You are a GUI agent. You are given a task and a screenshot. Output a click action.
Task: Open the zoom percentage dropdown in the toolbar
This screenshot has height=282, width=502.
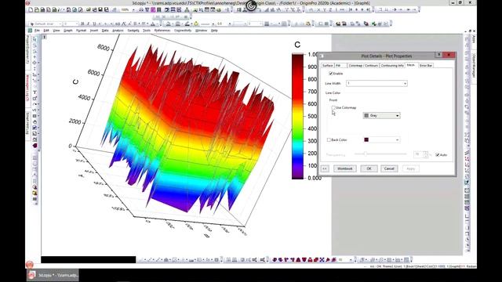(133, 10)
